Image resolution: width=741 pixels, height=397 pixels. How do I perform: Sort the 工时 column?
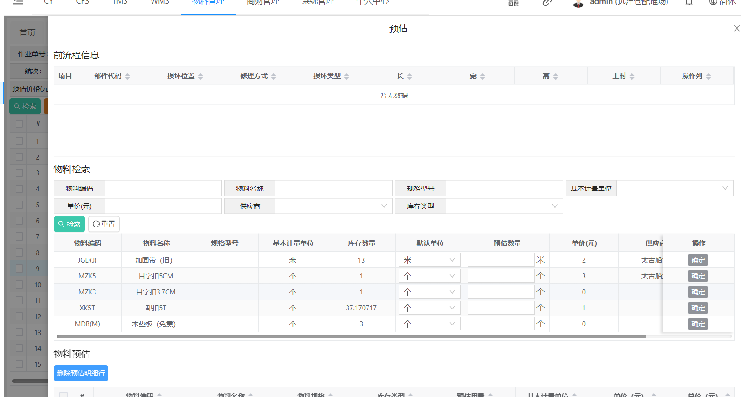632,77
